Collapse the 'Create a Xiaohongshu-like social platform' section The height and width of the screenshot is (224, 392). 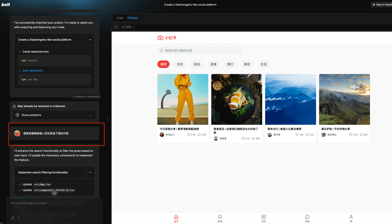90,40
